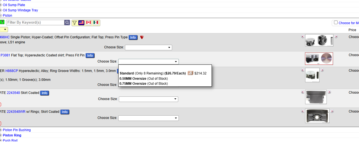Select the US flag filter
This screenshot has height=142, width=359.
coord(81,23)
